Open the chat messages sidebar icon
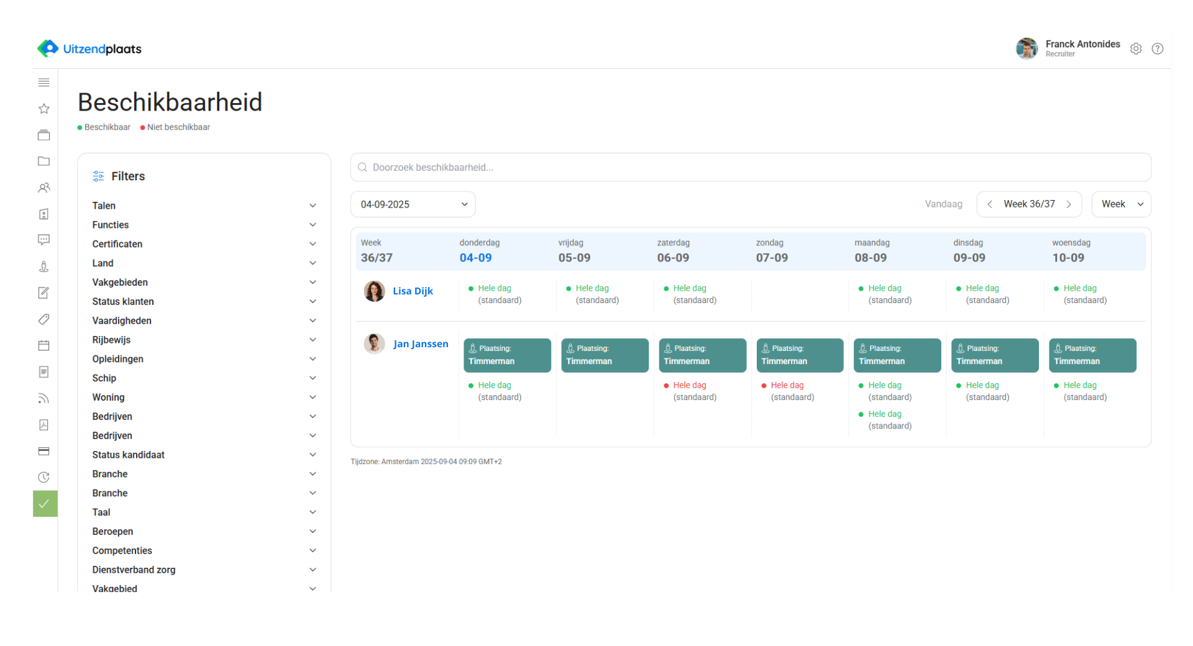 [43, 240]
